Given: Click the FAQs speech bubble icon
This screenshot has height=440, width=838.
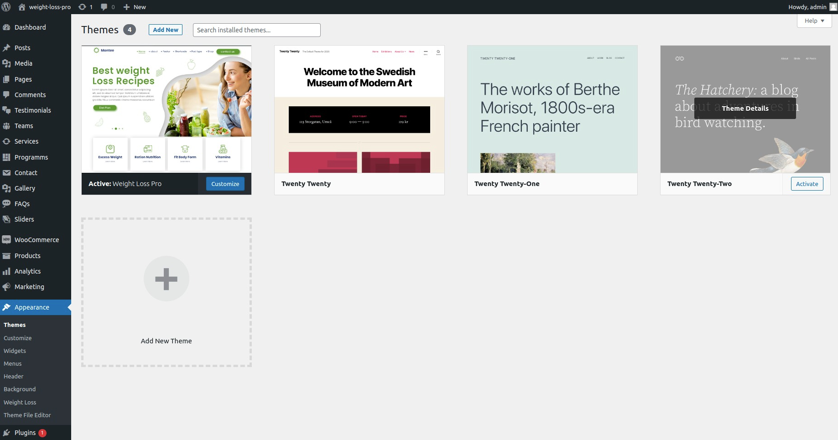Looking at the screenshot, I should 6,204.
